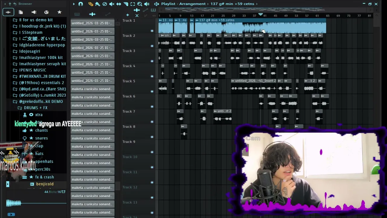Select the Track 1 header
This screenshot has width=387, height=218.
(138, 25)
